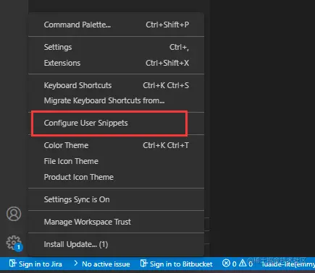Select Settings in the manage menu
Viewport: 315px width, 273px height.
click(117, 47)
